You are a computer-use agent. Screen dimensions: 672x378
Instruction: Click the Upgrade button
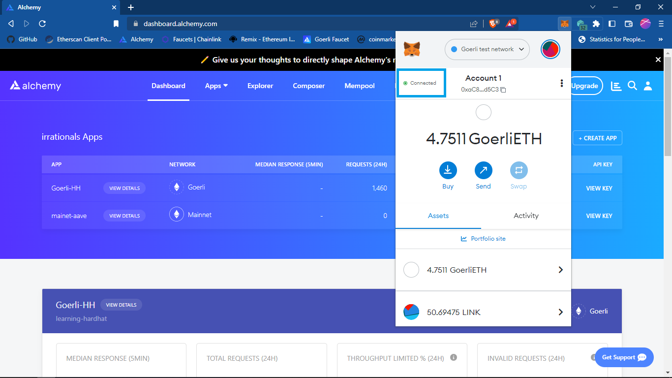(x=585, y=86)
